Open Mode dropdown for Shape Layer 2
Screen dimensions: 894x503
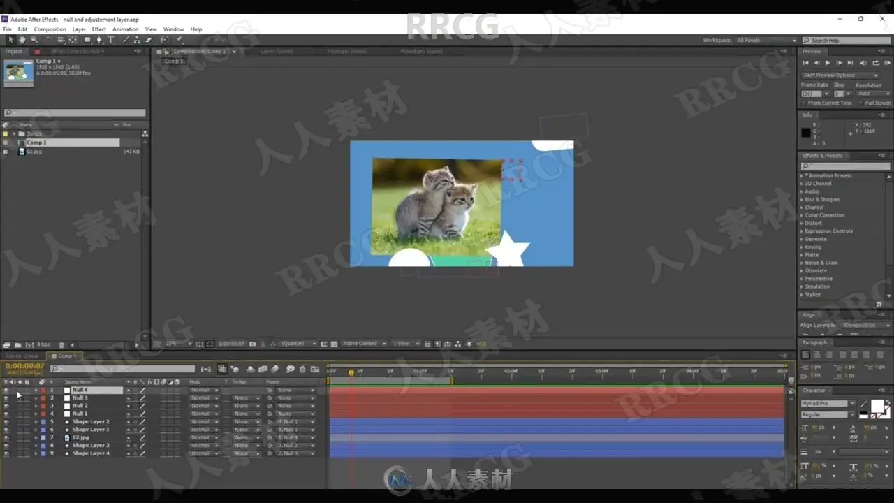tap(205, 422)
